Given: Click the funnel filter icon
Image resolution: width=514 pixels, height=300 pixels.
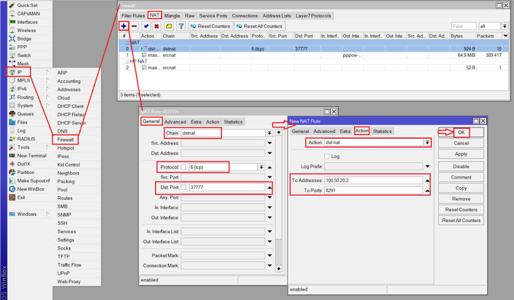Looking at the screenshot, I should tap(181, 26).
